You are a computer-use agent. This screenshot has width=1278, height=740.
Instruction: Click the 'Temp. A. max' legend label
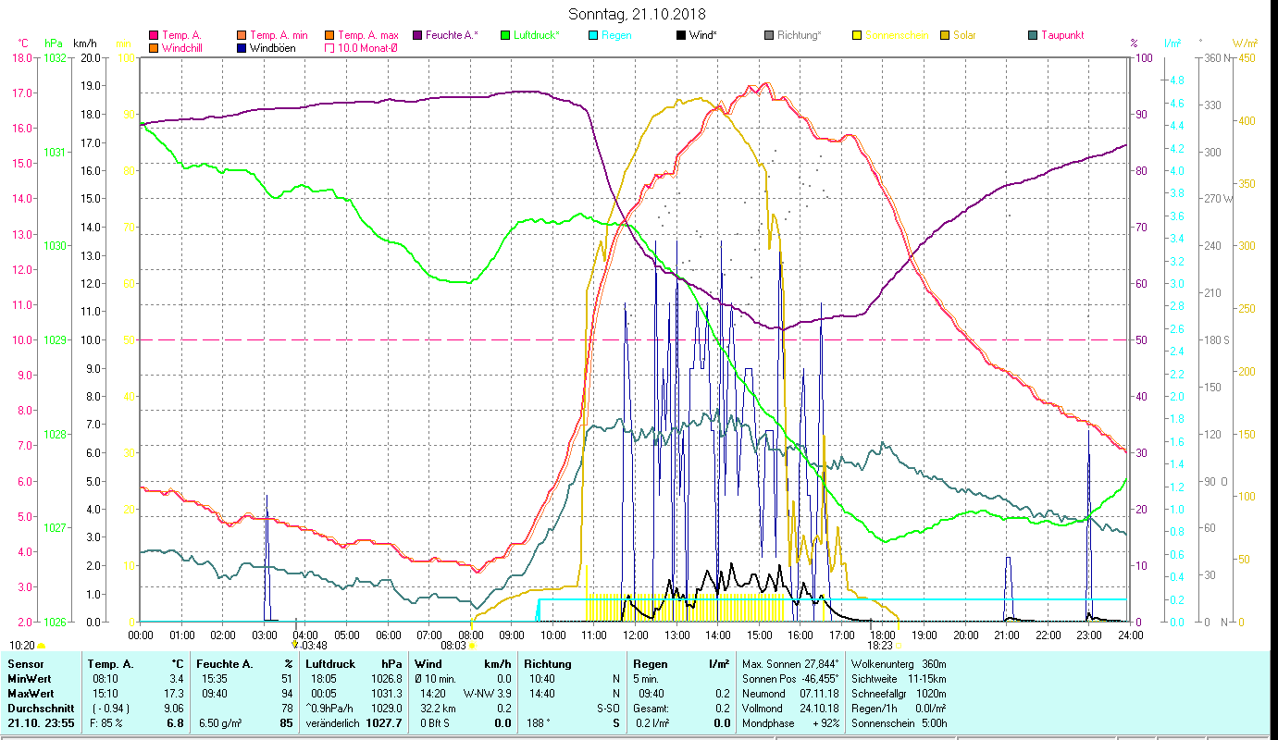coord(368,35)
